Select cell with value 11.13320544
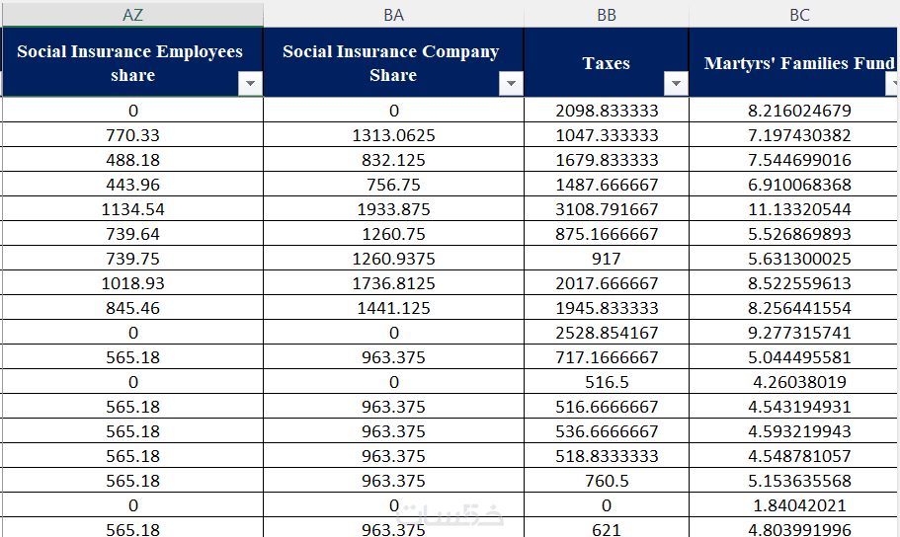Viewport: 900px width, 537px height. pos(794,209)
